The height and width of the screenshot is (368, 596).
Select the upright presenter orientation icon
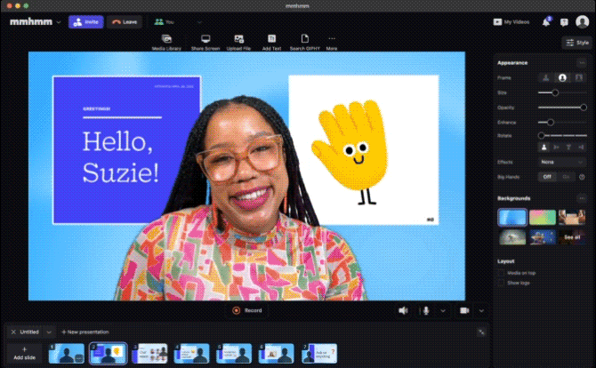click(544, 148)
